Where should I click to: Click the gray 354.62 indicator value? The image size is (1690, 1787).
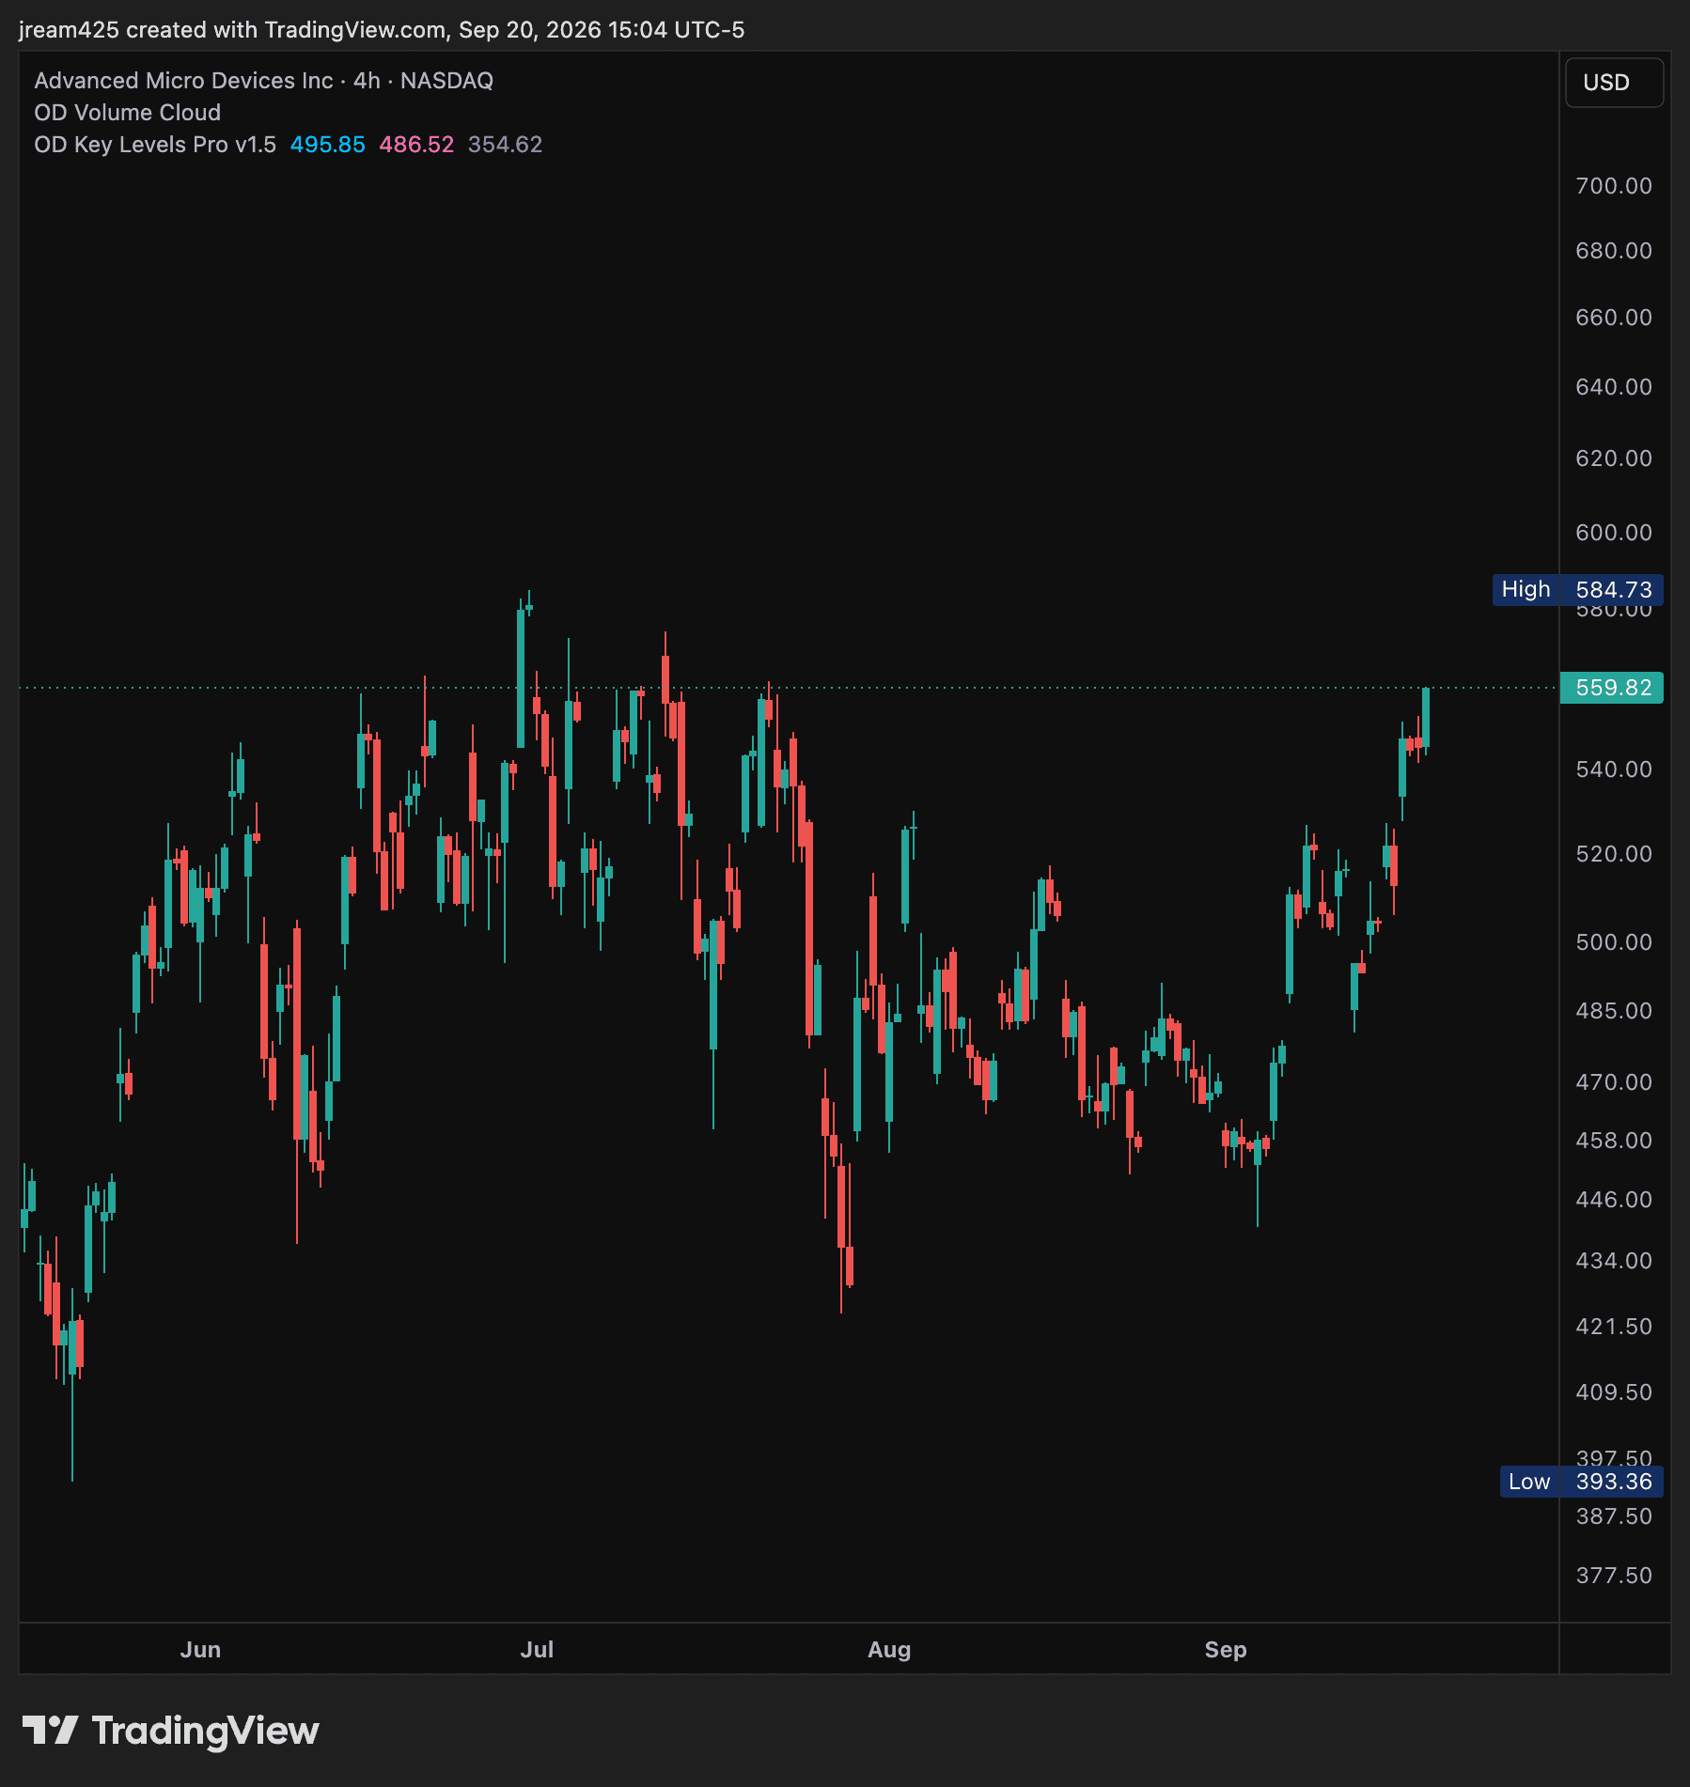[506, 145]
